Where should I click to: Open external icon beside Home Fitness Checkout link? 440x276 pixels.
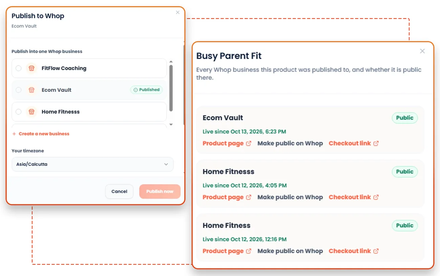point(376,251)
